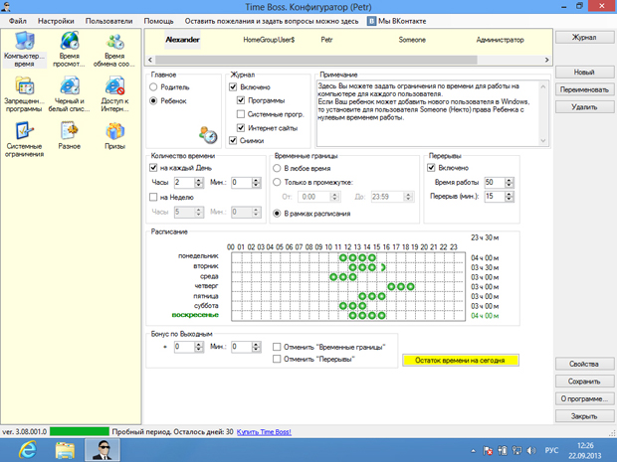Open the Настройки menu
Screen dimensions: 617x462
tap(56, 20)
